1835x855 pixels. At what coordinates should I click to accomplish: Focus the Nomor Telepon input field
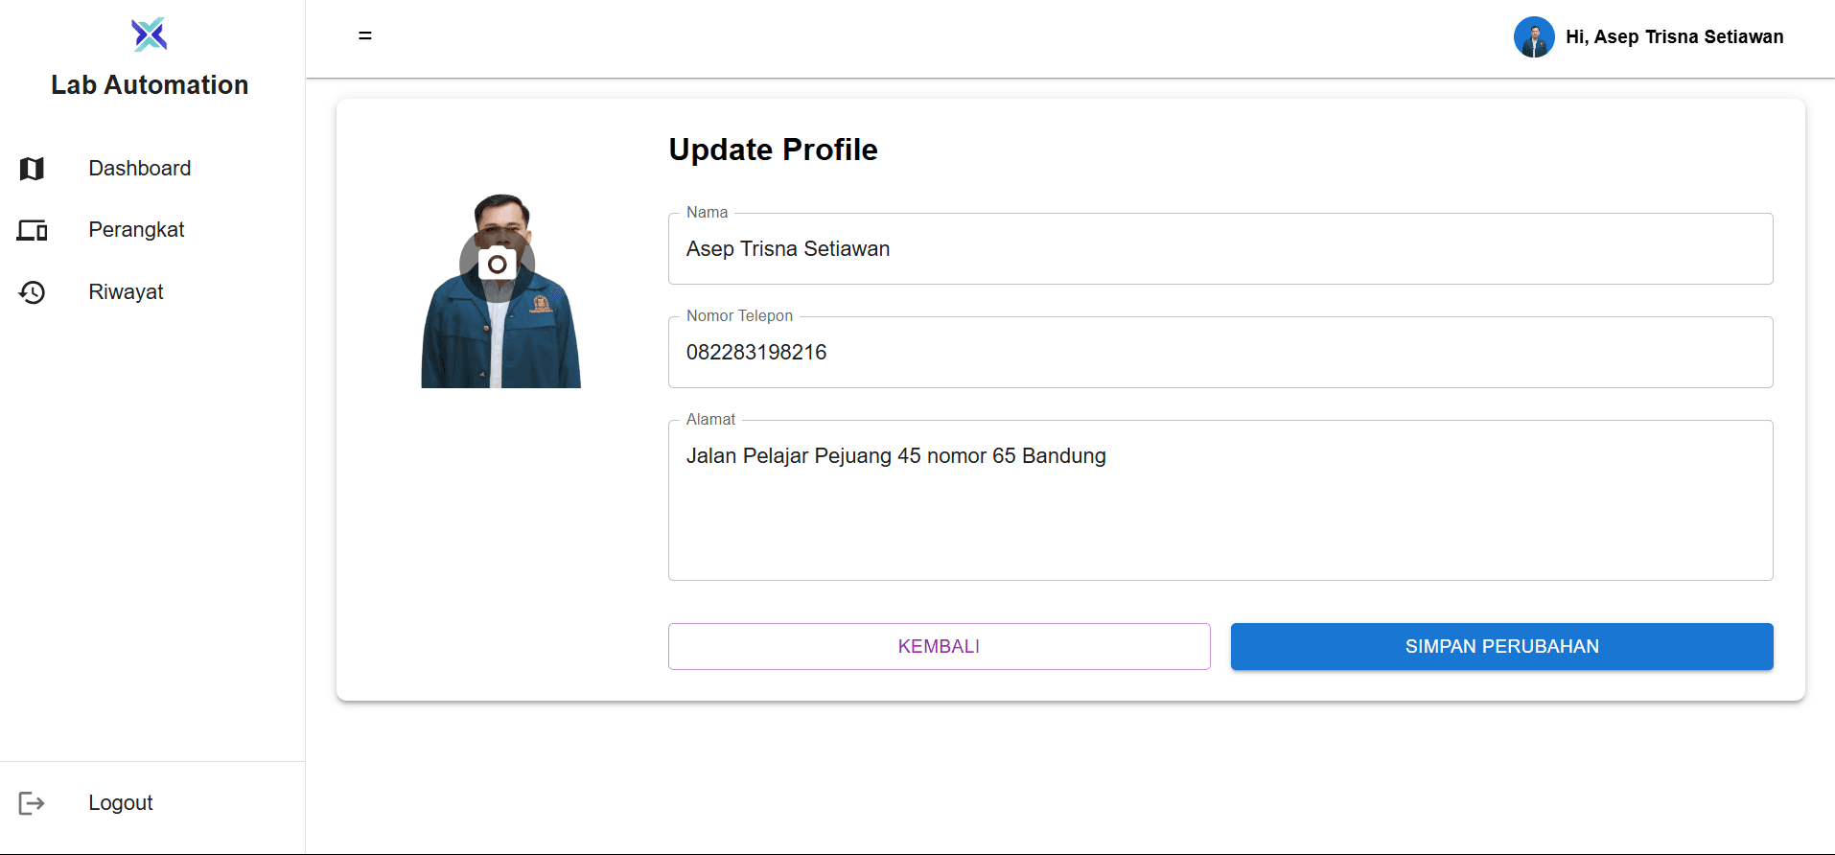(x=1219, y=353)
